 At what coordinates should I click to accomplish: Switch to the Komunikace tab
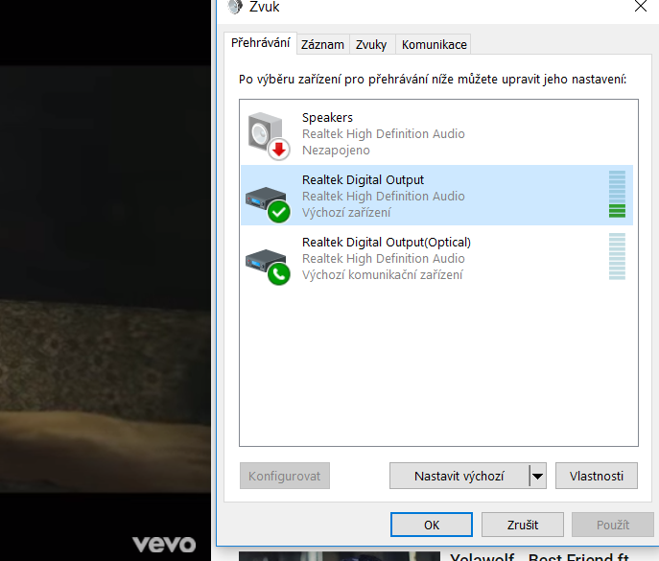tap(435, 44)
